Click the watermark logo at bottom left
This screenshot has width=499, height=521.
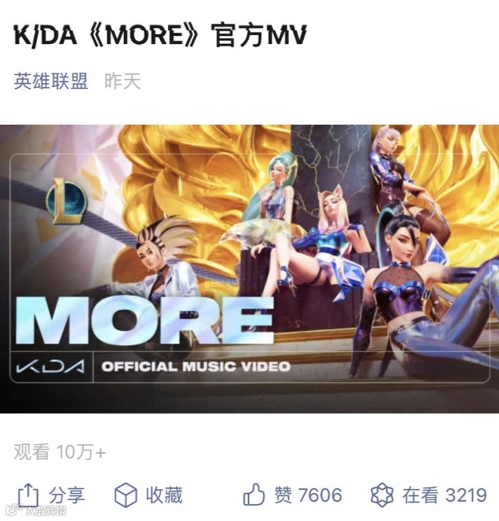(x=37, y=510)
